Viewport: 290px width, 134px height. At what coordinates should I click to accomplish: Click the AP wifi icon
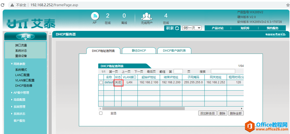[95, 16]
